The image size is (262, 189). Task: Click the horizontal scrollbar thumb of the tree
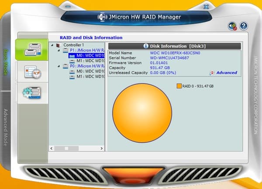click(x=66, y=148)
